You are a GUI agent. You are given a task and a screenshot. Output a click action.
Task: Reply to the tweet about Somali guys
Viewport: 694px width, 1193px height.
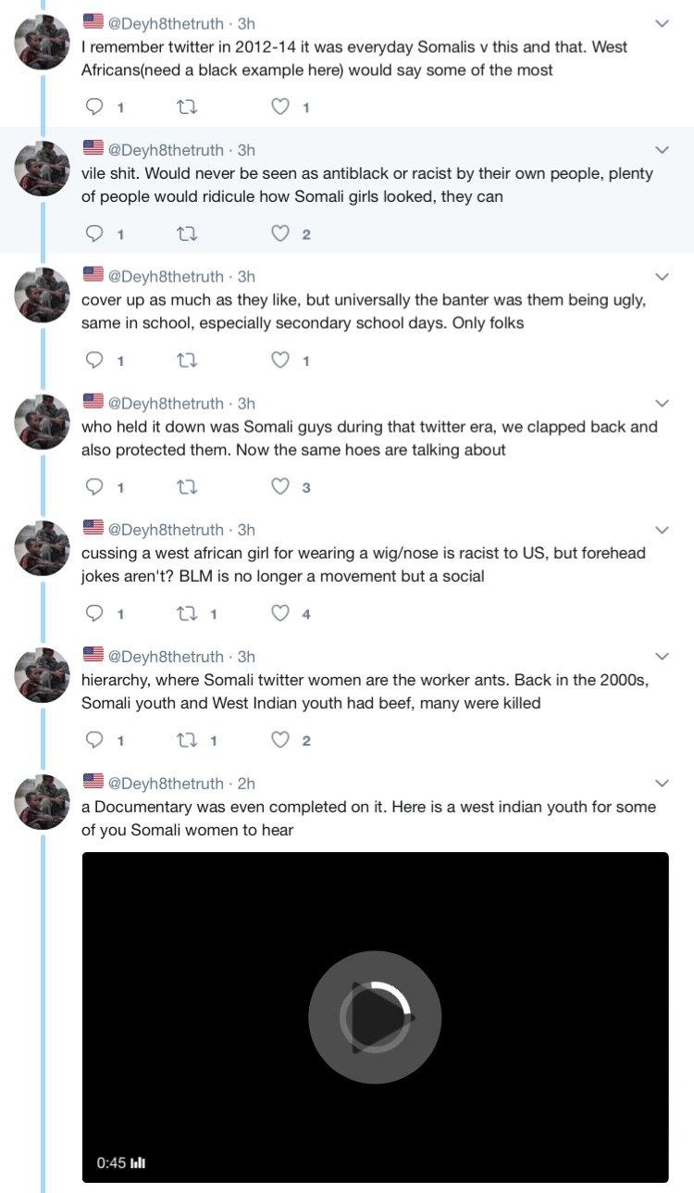(94, 487)
